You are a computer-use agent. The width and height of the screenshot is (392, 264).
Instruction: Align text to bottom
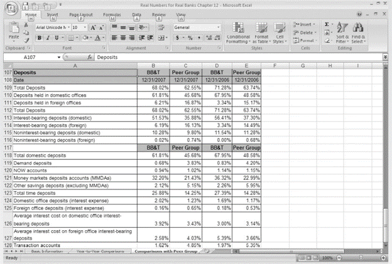pyautogui.click(x=132, y=27)
